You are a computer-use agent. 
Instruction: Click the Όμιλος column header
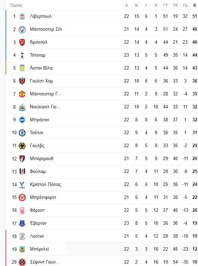click(x=16, y=6)
